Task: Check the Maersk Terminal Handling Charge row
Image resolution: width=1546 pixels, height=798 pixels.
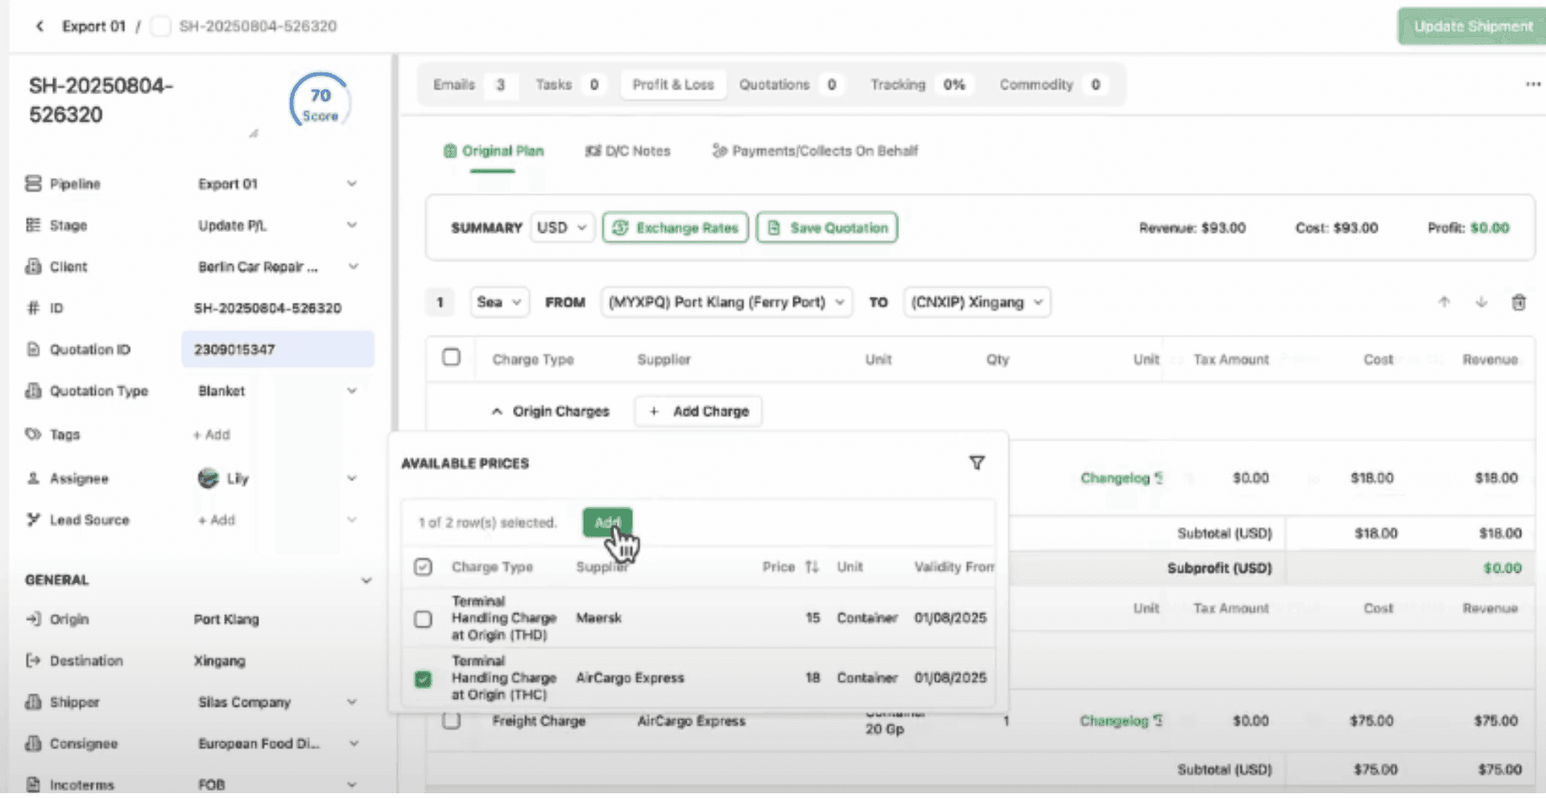Action: tap(423, 618)
